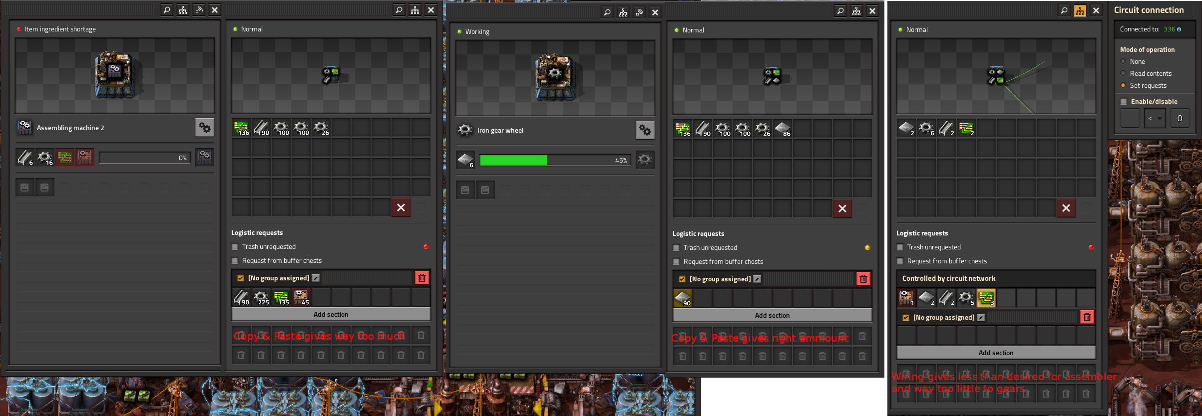Click assembling machine 2 output slot

pos(205,158)
